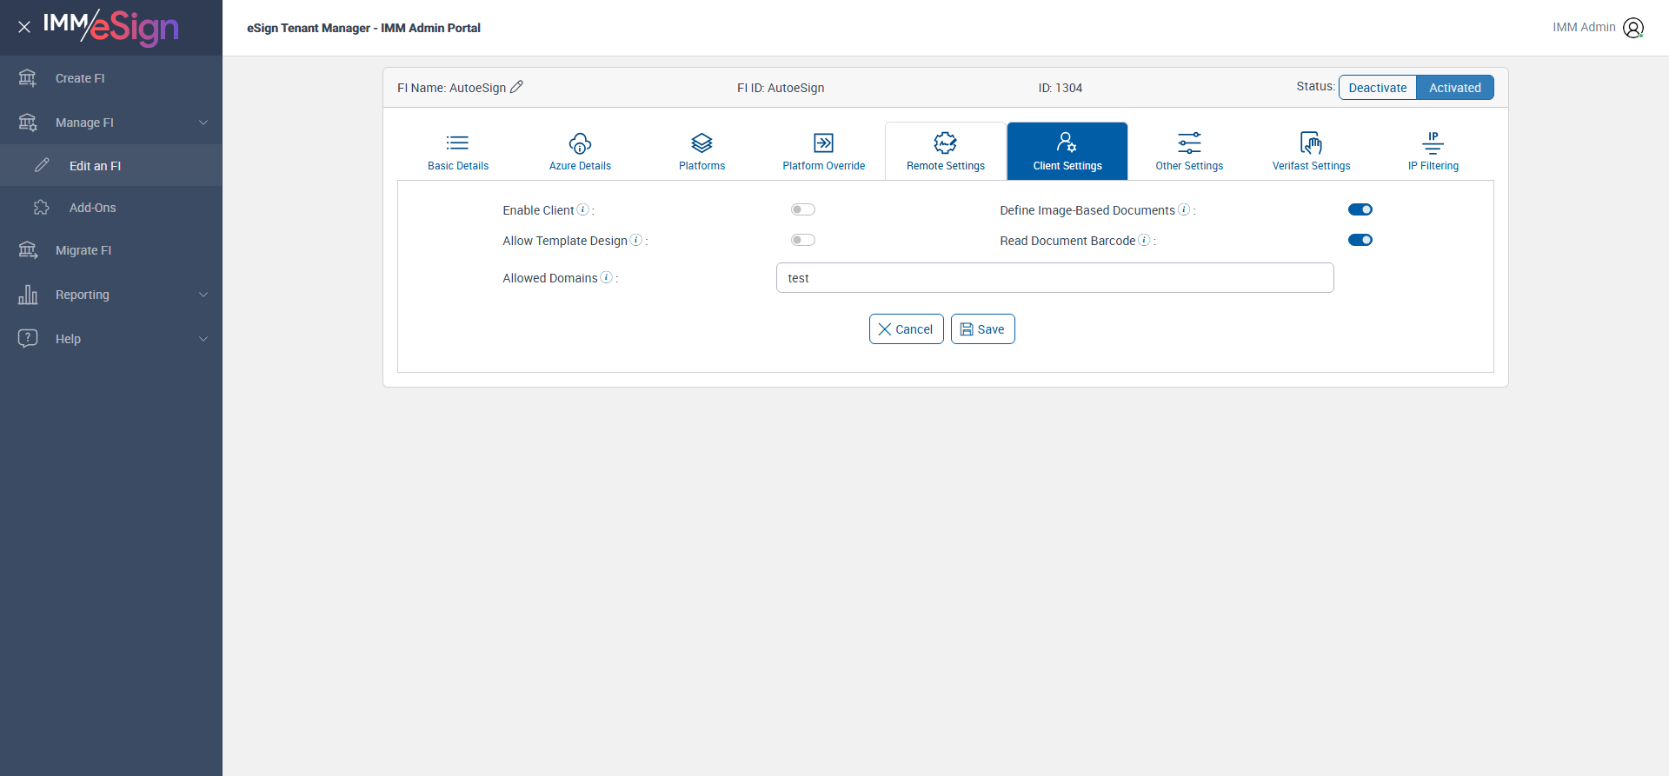This screenshot has height=776, width=1669.
Task: Show info for Read Document Barcode
Action: pyautogui.click(x=1144, y=240)
